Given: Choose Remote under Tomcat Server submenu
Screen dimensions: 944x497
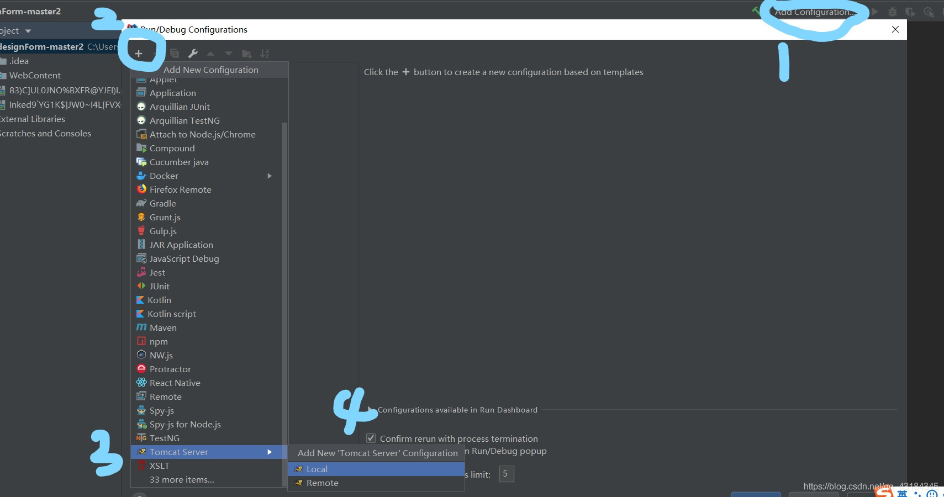Looking at the screenshot, I should 376,483.
